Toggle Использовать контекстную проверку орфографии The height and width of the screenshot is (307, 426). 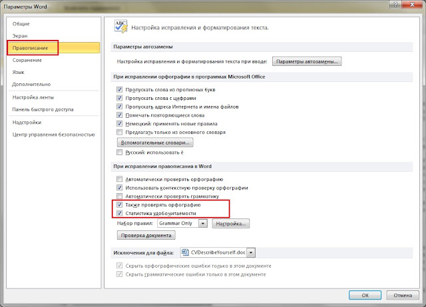[x=119, y=188]
